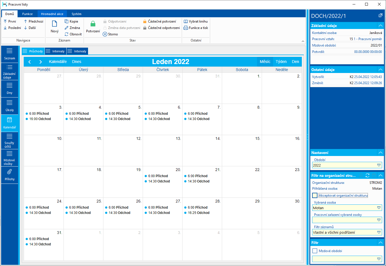
Task: Switch calendar to Týden view
Action: point(281,62)
